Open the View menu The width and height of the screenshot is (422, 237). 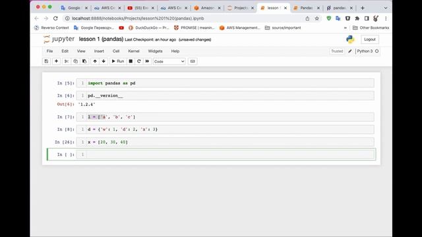tap(81, 51)
